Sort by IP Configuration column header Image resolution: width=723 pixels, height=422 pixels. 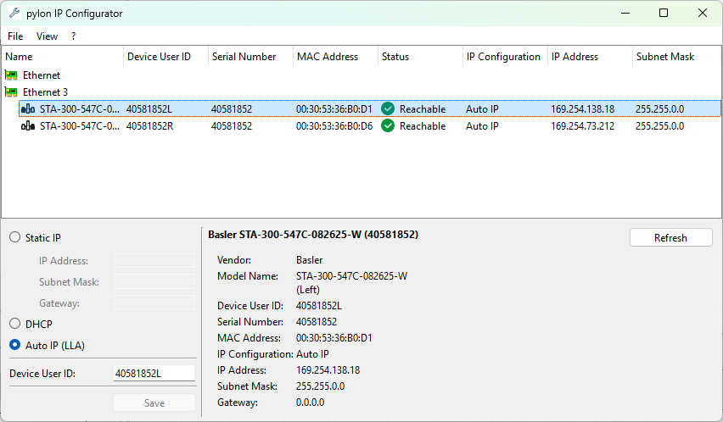click(506, 57)
